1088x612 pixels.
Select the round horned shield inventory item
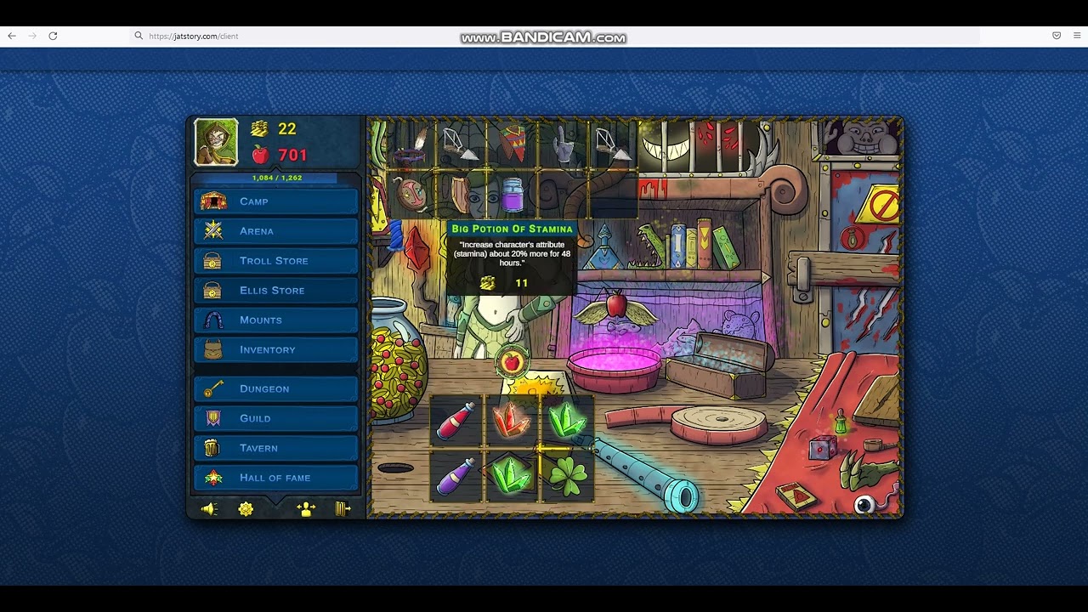pyautogui.click(x=411, y=195)
